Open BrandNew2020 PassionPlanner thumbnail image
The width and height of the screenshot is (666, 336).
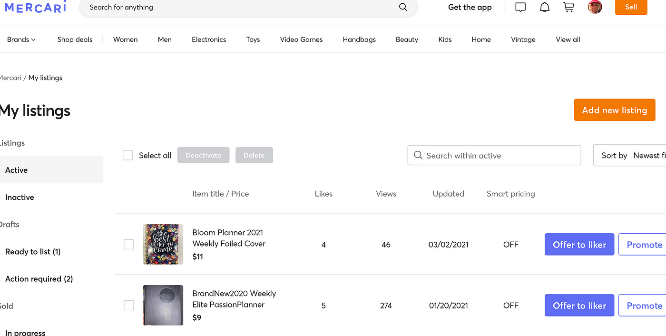(163, 305)
